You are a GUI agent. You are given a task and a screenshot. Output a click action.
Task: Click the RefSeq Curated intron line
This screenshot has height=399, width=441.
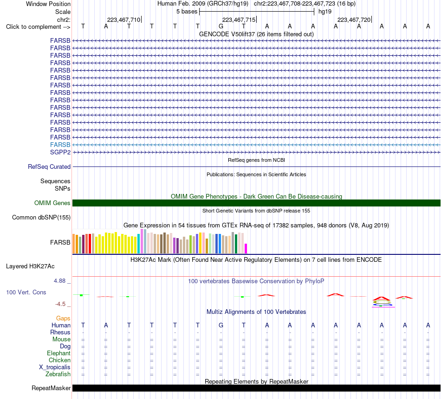pyautogui.click(x=256, y=167)
